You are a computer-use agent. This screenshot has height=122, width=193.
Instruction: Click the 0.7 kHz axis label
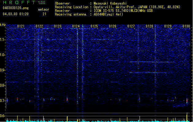[x=2, y=101]
